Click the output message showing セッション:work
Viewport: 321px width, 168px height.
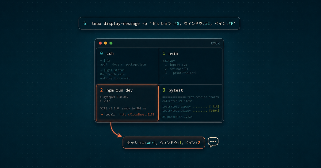point(164,143)
